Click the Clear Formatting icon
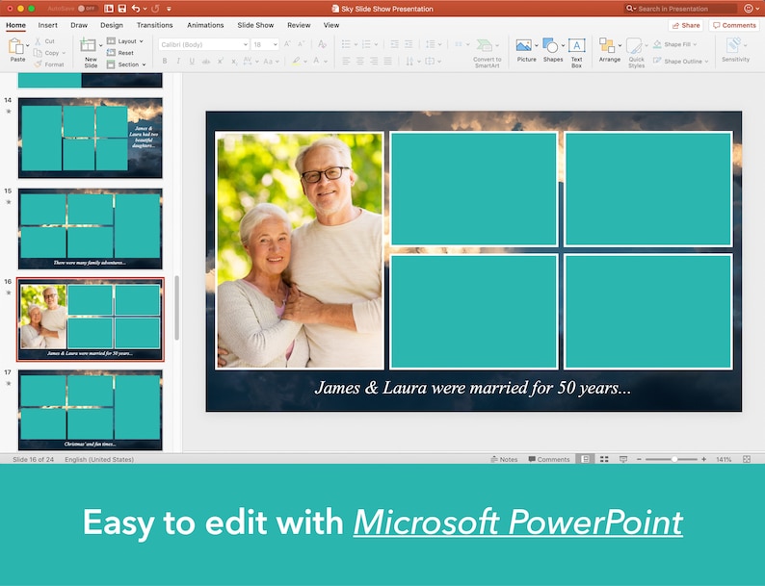 (322, 44)
